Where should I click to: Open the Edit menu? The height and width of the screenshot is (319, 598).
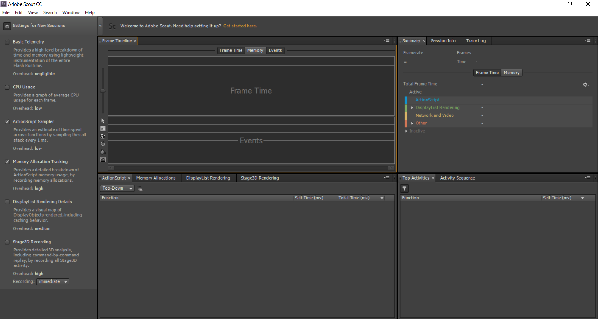click(19, 12)
